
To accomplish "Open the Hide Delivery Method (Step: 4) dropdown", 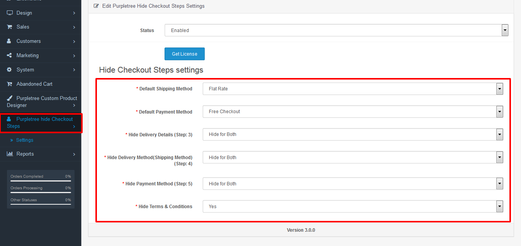I will click(353, 157).
